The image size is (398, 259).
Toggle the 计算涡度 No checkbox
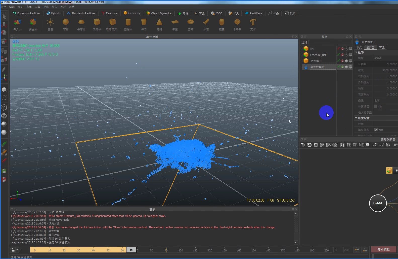376,106
